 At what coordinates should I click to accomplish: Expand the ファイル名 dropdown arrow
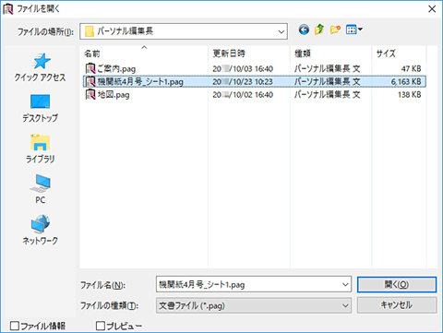point(345,284)
